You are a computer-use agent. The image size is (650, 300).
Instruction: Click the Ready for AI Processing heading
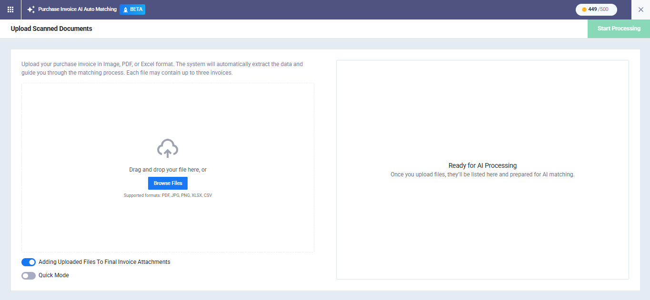point(482,165)
